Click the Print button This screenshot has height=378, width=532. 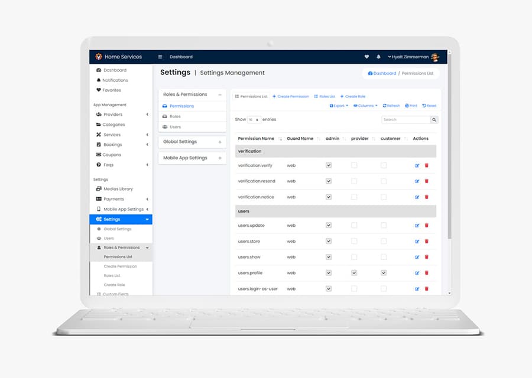(411, 106)
